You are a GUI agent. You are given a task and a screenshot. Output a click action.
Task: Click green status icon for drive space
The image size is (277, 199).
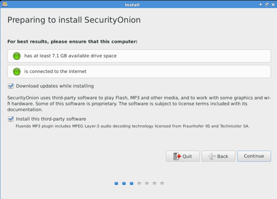pyautogui.click(x=17, y=56)
